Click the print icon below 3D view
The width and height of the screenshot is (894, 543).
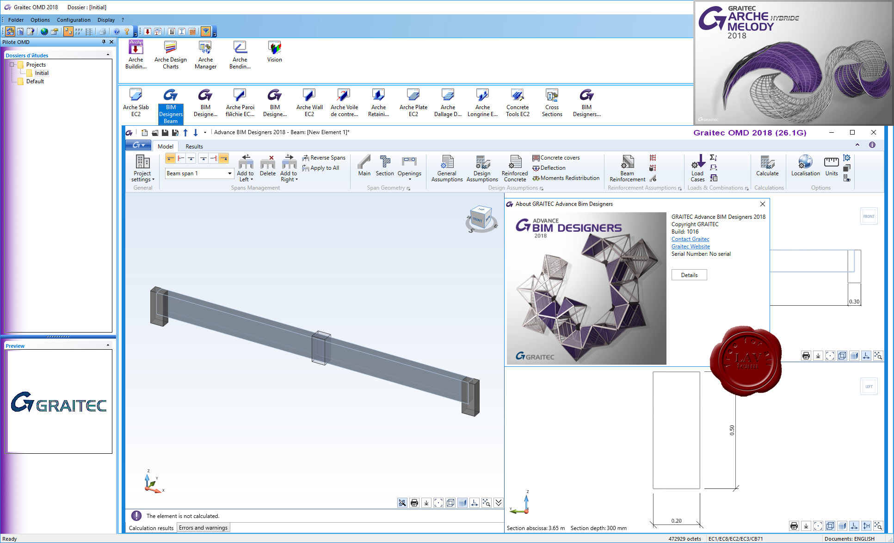[414, 503]
